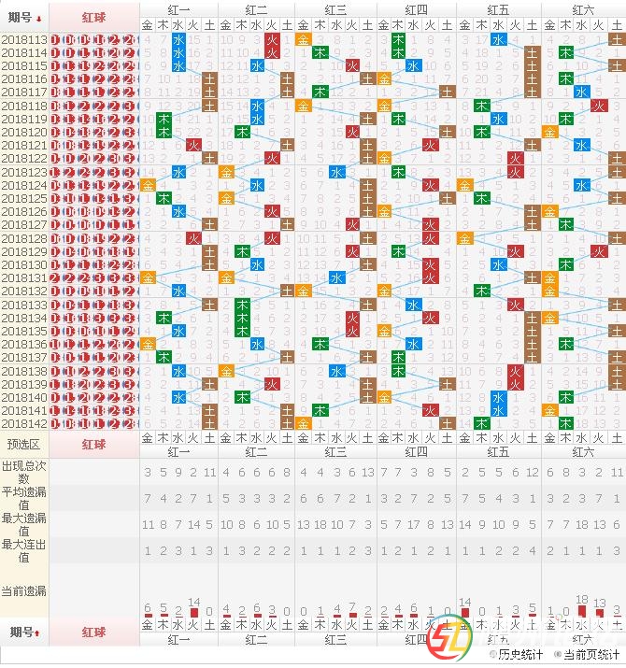Image resolution: width=626 pixels, height=668 pixels.
Task: Click the 水 sub-header under top 红五
Action: point(499,24)
